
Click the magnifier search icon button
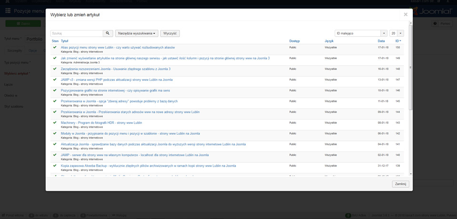click(108, 33)
